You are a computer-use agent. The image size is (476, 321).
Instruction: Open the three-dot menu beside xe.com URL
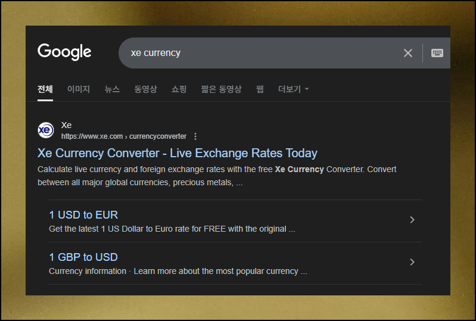pyautogui.click(x=195, y=136)
